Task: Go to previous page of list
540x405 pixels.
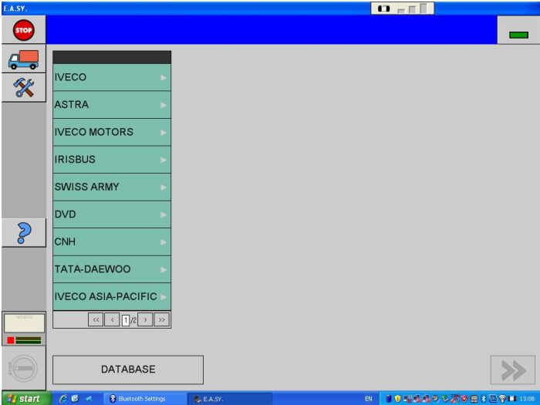Action: [x=113, y=320]
